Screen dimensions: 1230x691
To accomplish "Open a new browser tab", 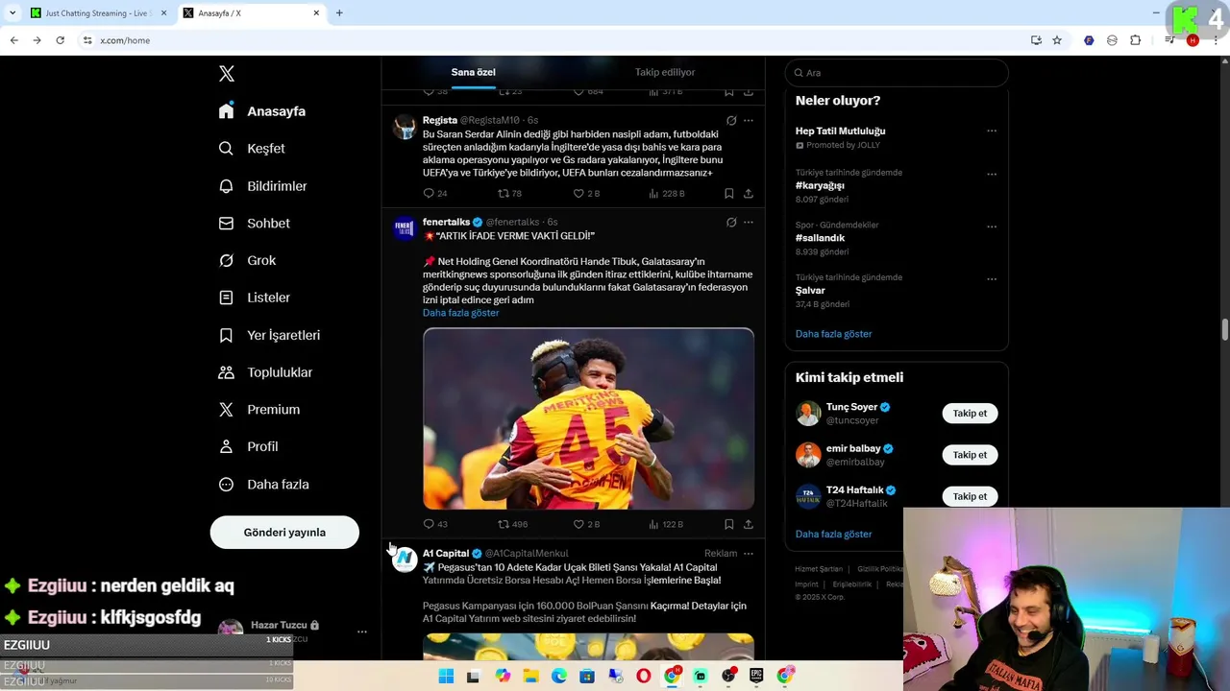I will pyautogui.click(x=339, y=13).
